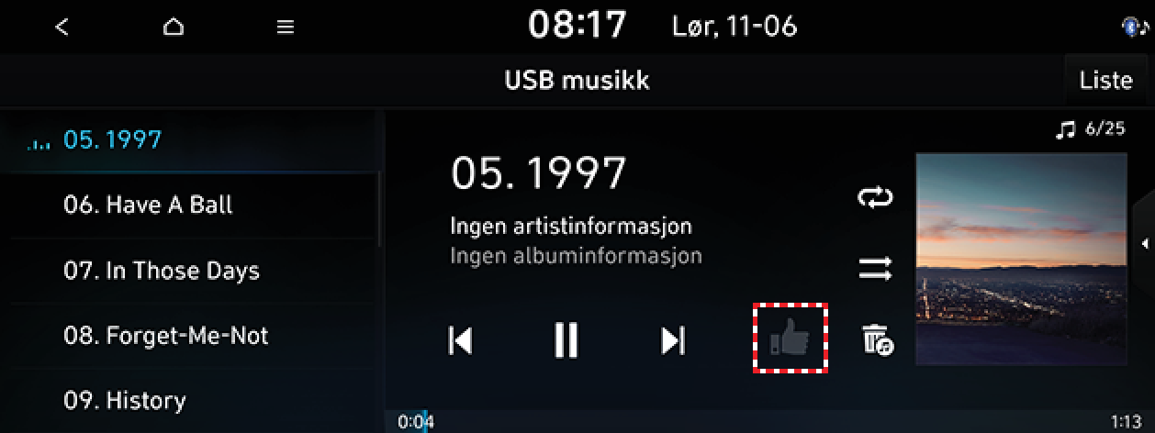Go back using the top-left arrow

point(62,27)
